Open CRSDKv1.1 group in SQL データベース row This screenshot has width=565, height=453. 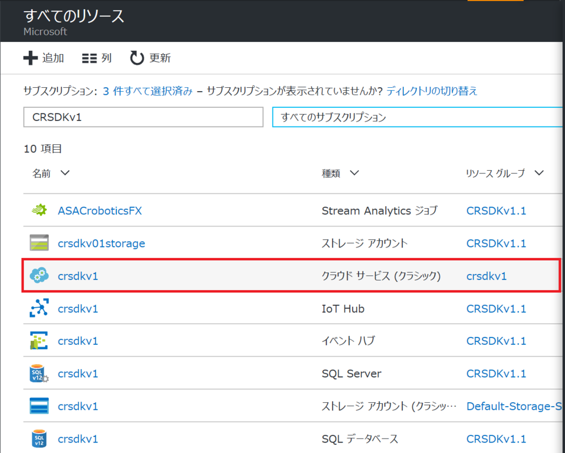[496, 439]
